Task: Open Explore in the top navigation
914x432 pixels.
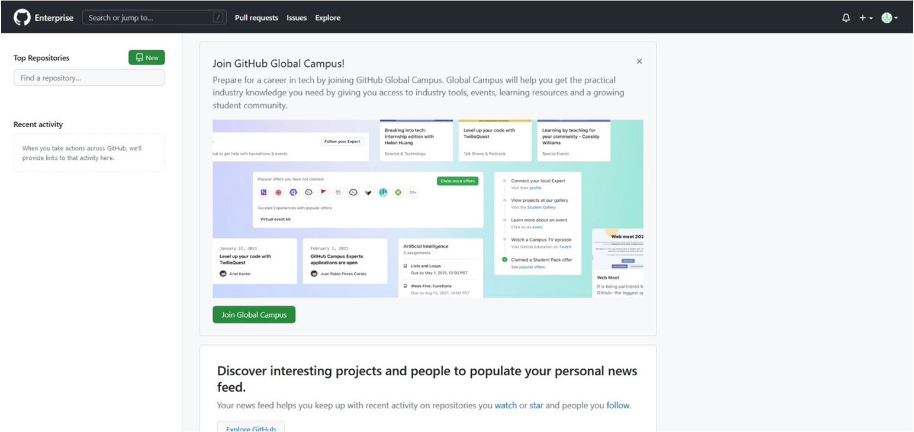Action: (x=327, y=18)
